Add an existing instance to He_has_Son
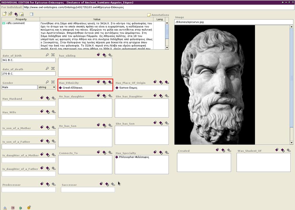This screenshot has height=210, width=295. pyautogui.click(x=104, y=125)
